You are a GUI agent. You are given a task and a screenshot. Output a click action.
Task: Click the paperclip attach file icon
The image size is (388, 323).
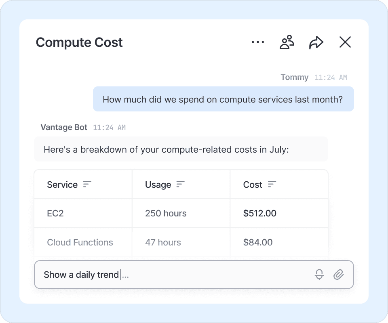(339, 275)
